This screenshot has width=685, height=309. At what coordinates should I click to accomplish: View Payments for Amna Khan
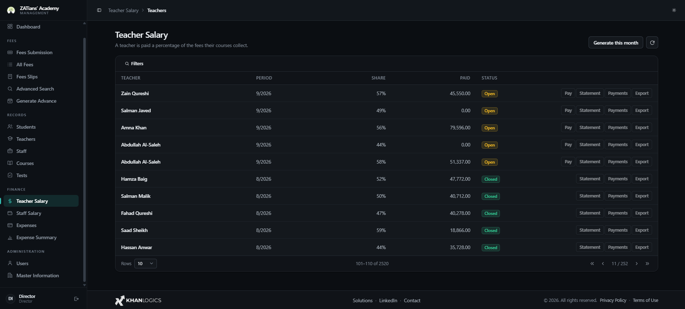pos(617,128)
